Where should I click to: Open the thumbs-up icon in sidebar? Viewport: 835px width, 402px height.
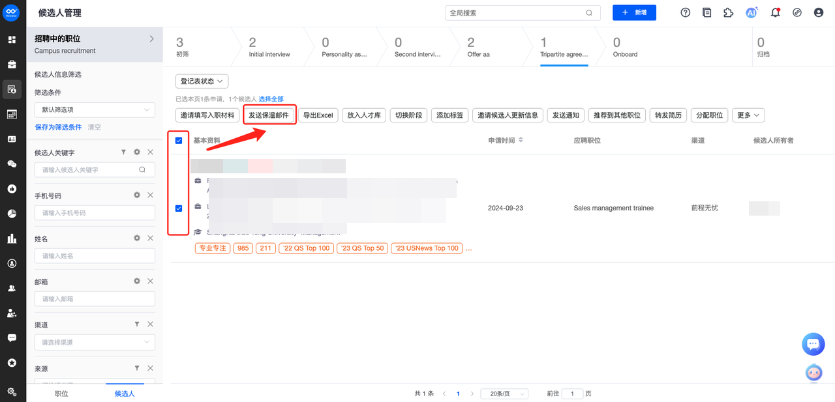[12, 189]
